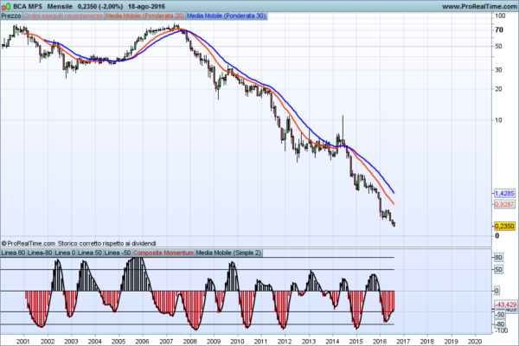The height and width of the screenshot is (346, 519).
Task: Open the Linea -50 indicator label
Action: pos(117,253)
